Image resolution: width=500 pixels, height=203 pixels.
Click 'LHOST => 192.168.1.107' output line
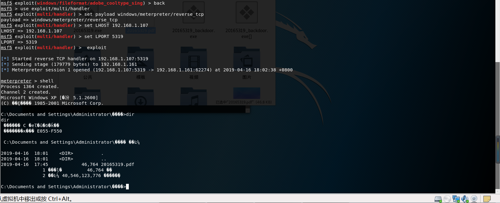coord(32,31)
